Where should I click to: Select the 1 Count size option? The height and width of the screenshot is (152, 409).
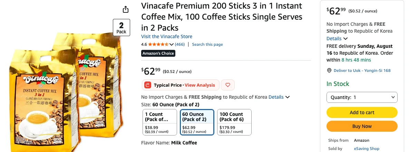[x=160, y=122]
